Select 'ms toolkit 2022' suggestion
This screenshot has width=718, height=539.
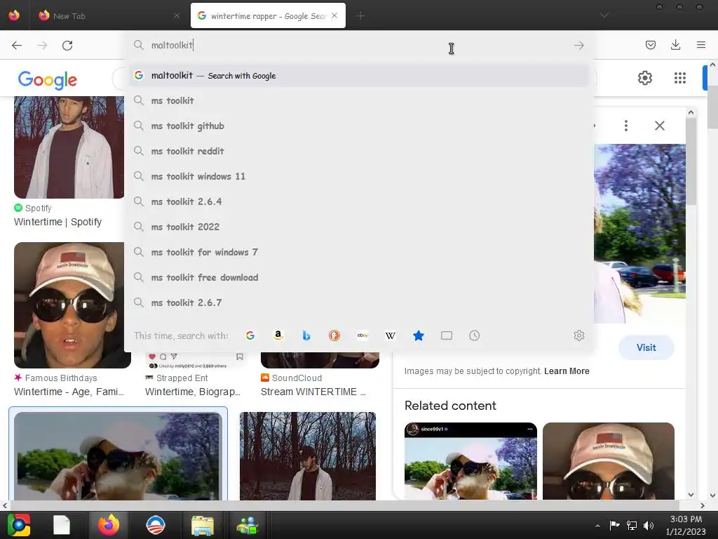359,227
